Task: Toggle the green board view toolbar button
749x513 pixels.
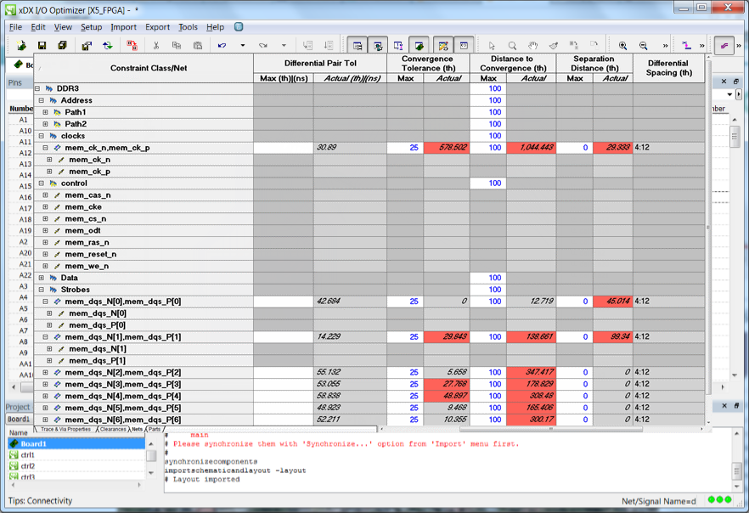Action: pos(419,45)
